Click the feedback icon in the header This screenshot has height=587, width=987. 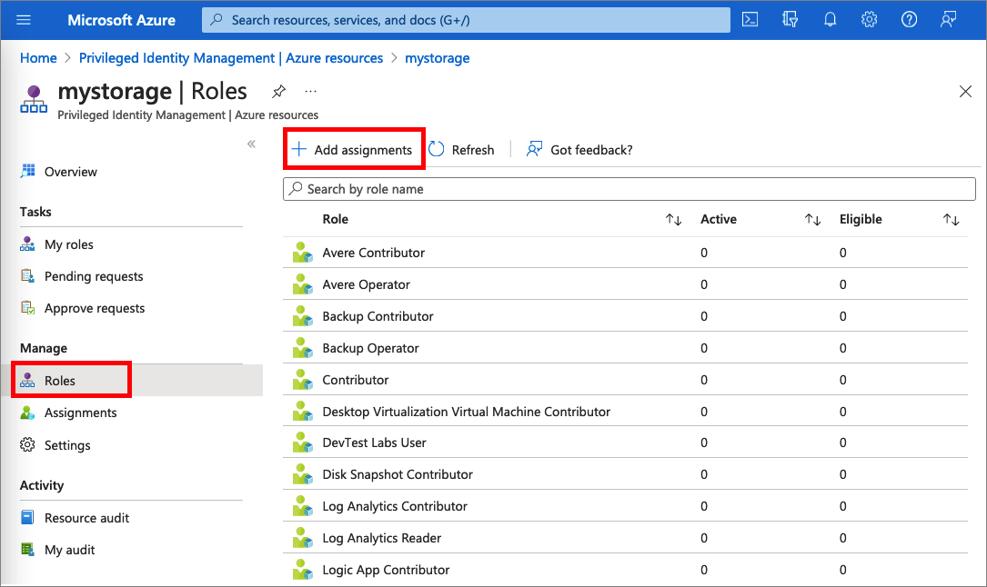tap(949, 20)
